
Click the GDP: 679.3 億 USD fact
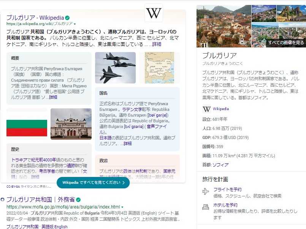(225, 137)
